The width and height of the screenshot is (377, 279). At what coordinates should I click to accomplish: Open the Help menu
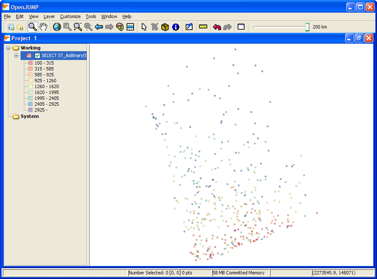pos(127,16)
